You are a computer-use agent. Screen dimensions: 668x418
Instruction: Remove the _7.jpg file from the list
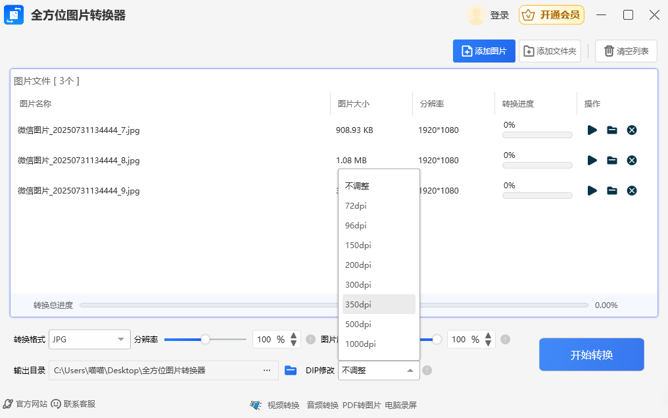[631, 130]
